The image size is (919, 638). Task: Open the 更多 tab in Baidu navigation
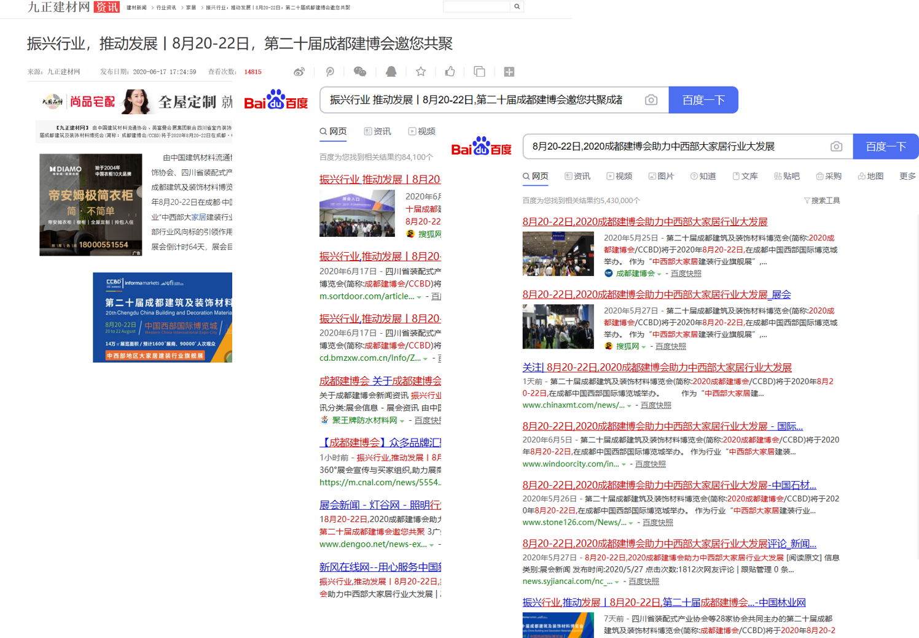(907, 176)
